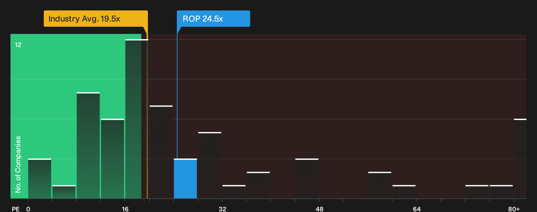Click the bar starting at PE 32
Viewport: 537px width, 212px height.
click(x=234, y=192)
